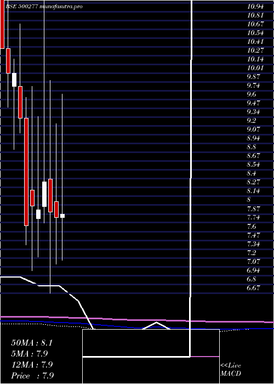Click the 7.87 price axis label

[253, 208]
